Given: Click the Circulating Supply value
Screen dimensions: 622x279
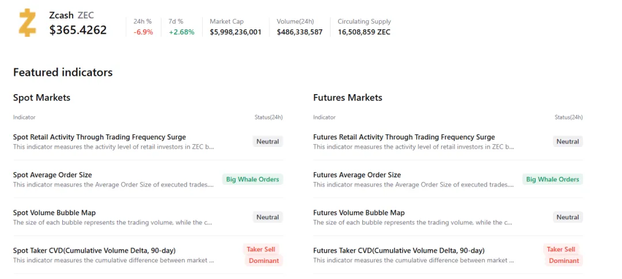Looking at the screenshot, I should tap(364, 32).
